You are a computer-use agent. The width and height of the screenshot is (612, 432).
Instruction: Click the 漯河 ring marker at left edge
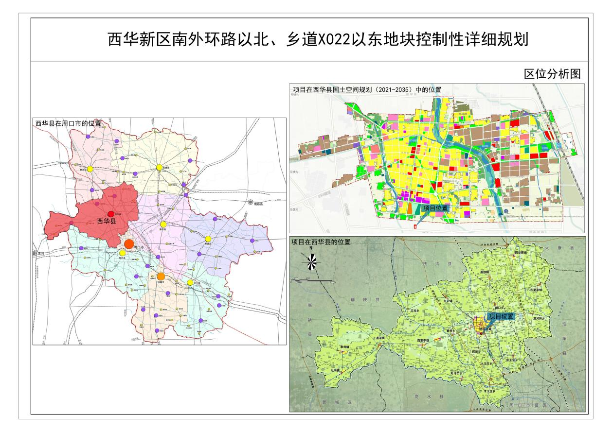pos(35,254)
